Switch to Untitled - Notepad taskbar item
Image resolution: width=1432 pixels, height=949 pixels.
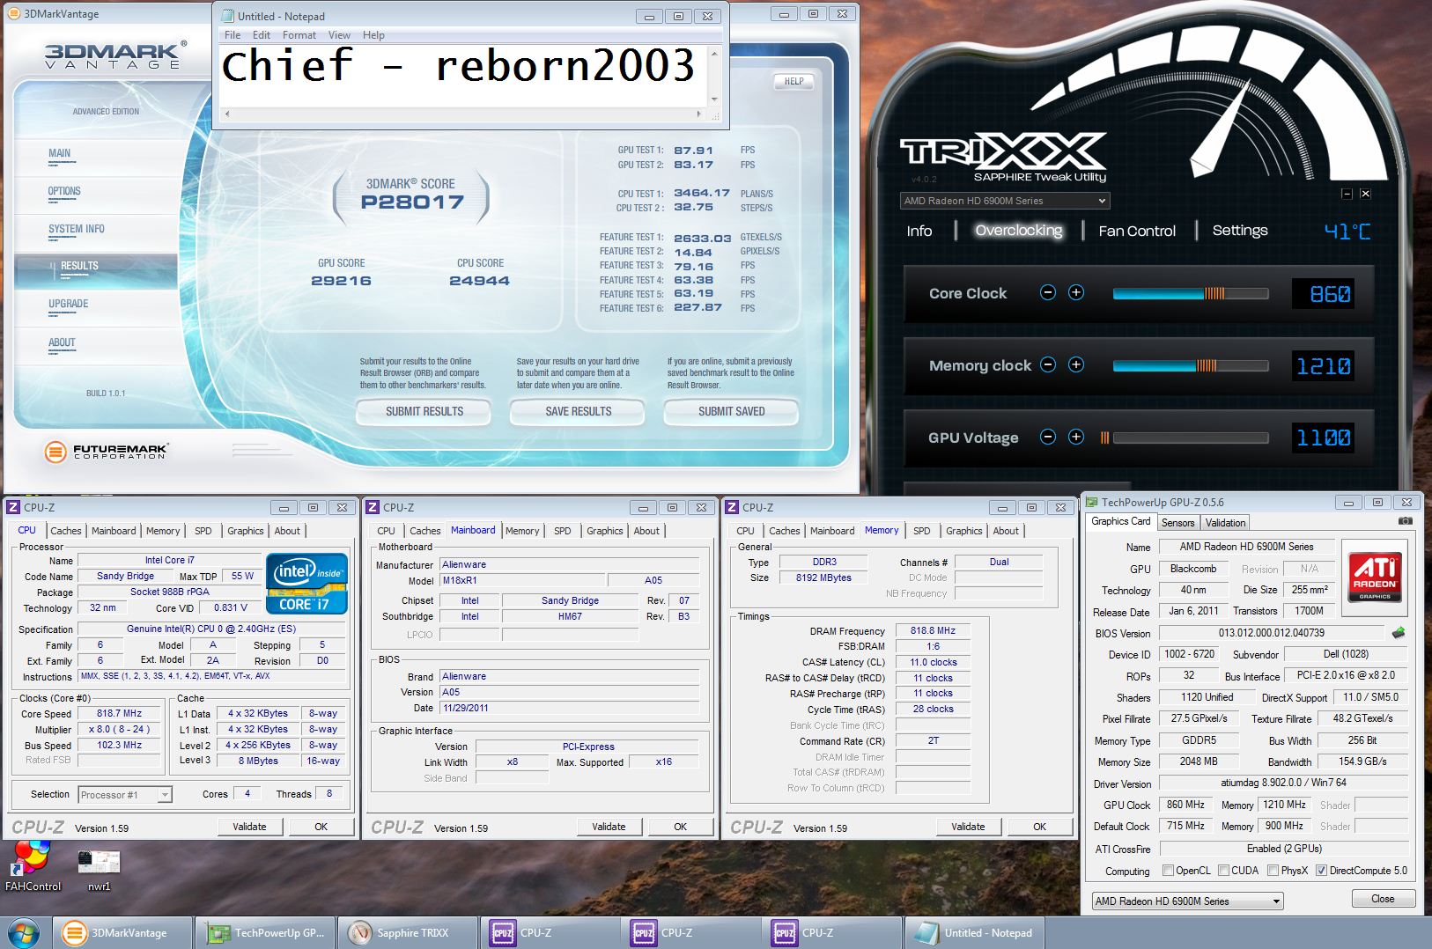pos(974,933)
